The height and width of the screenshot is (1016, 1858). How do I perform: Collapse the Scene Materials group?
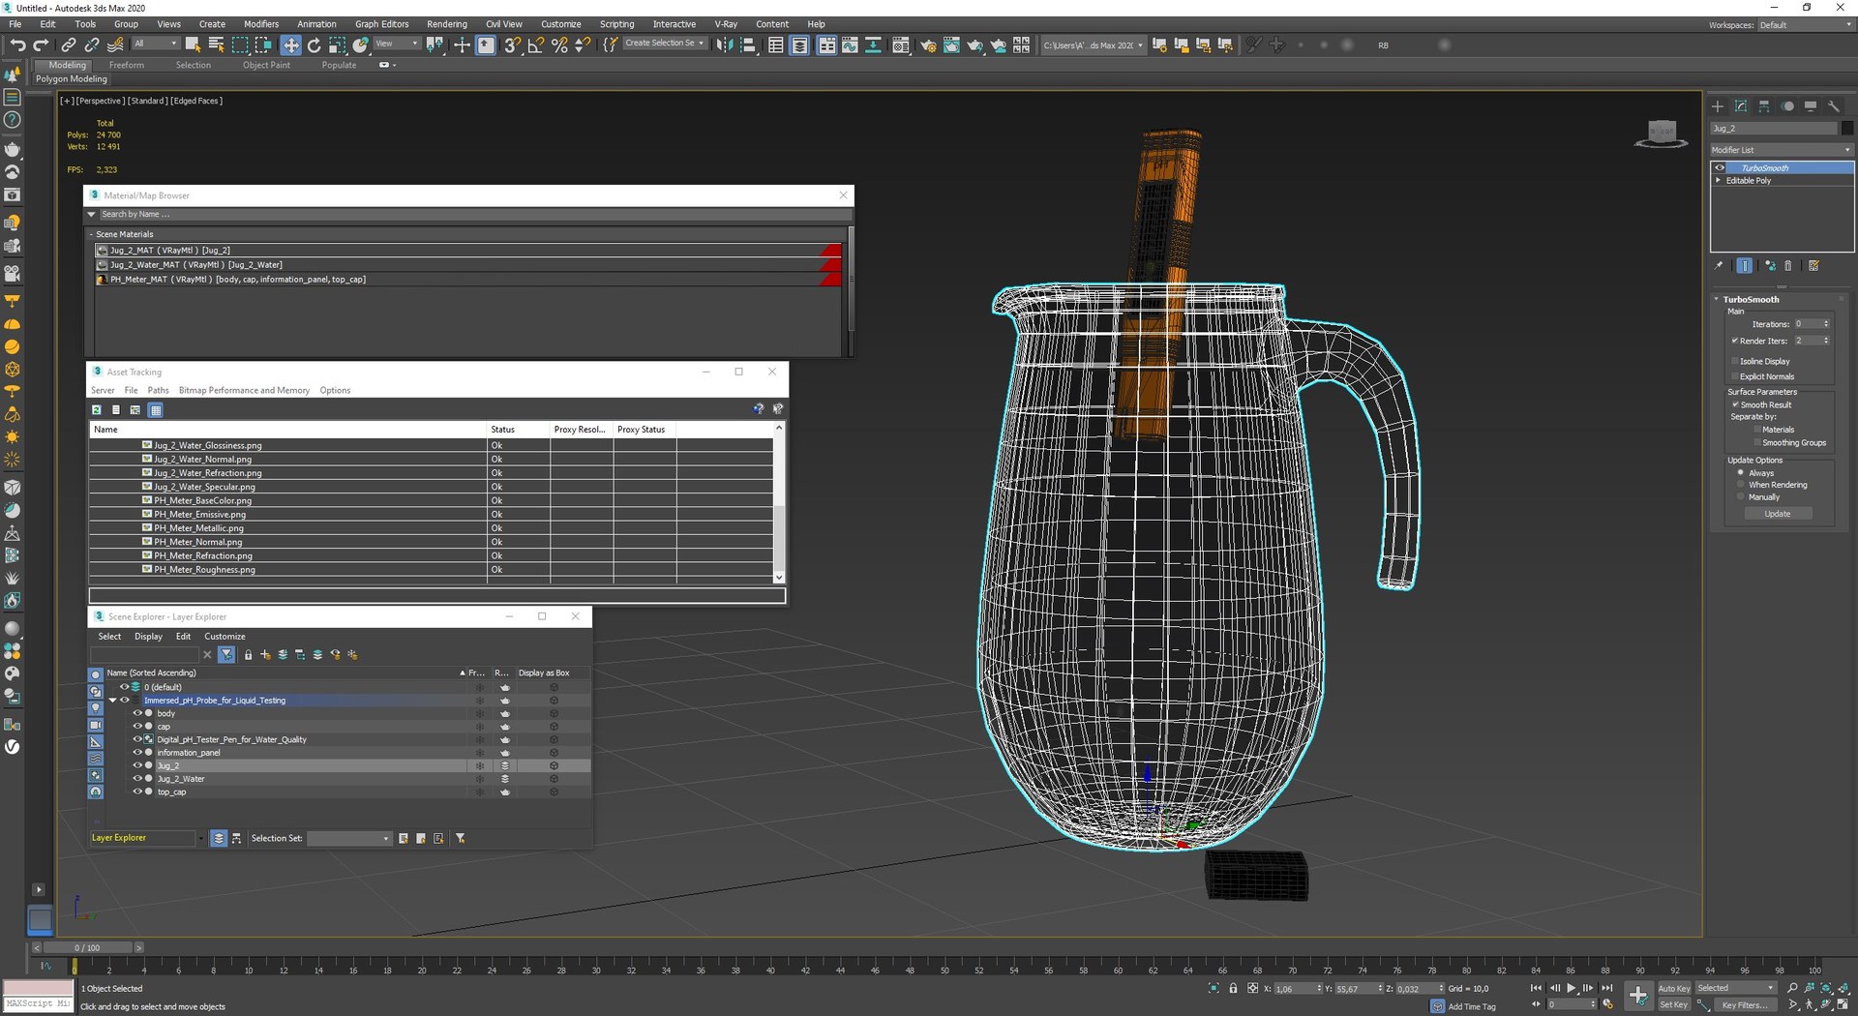click(92, 234)
